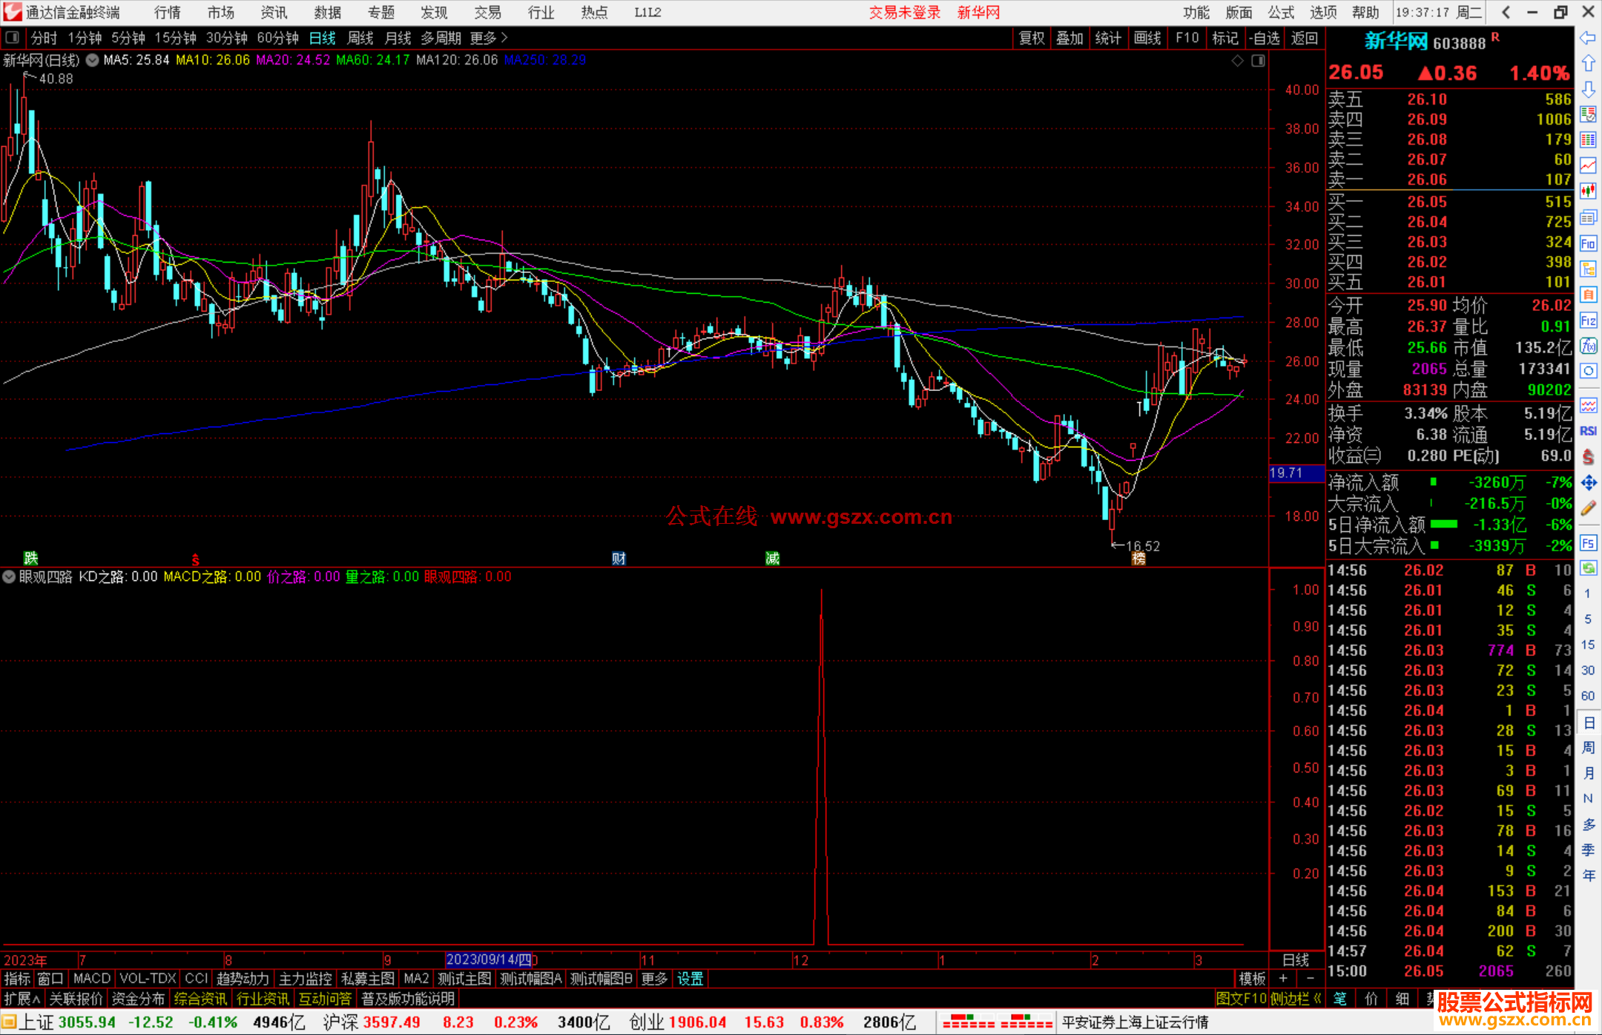The width and height of the screenshot is (1602, 1035).
Task: Toggle round button beside 新华网(日线) label
Action: [x=92, y=60]
